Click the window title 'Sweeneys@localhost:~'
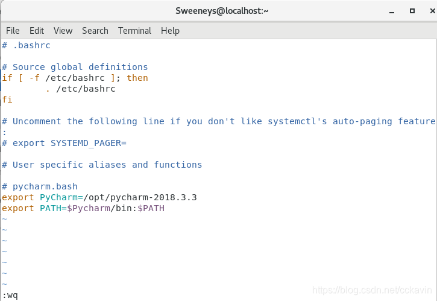The height and width of the screenshot is (301, 437). coord(222,11)
